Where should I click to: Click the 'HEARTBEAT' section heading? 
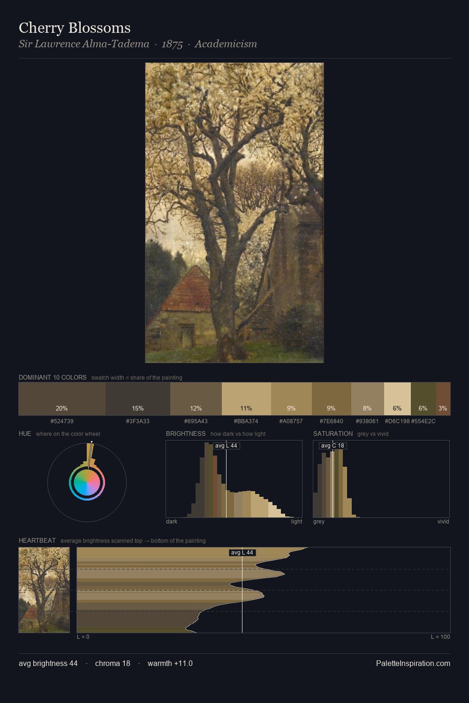coord(37,540)
